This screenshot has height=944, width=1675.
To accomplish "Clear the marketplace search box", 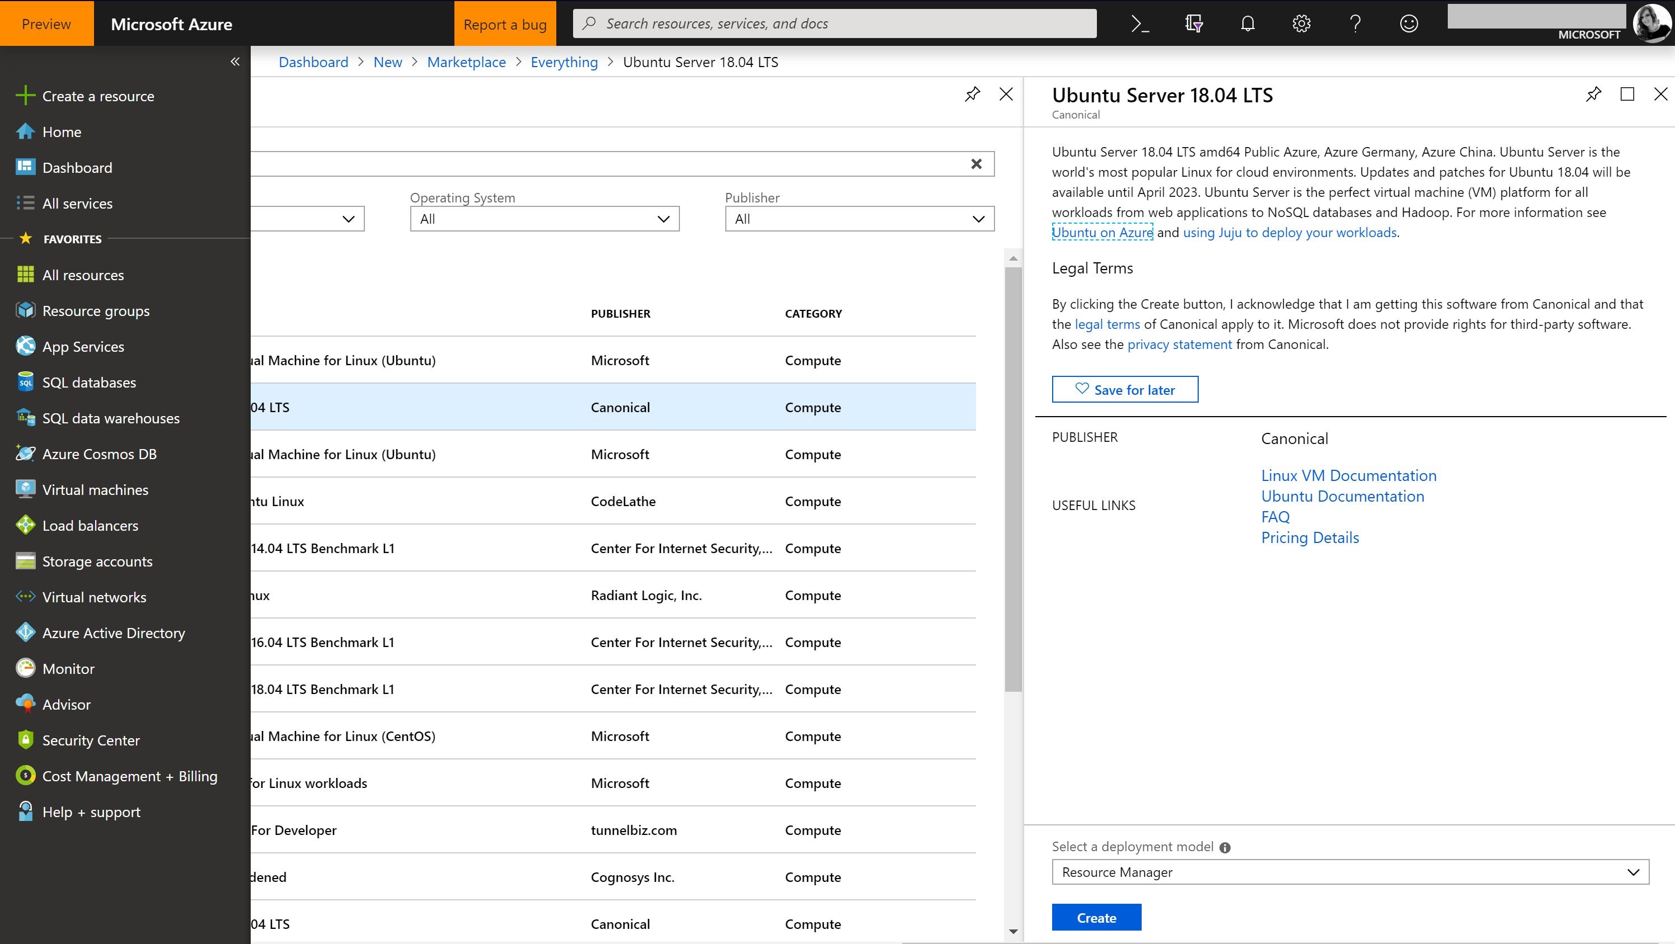I will (976, 164).
